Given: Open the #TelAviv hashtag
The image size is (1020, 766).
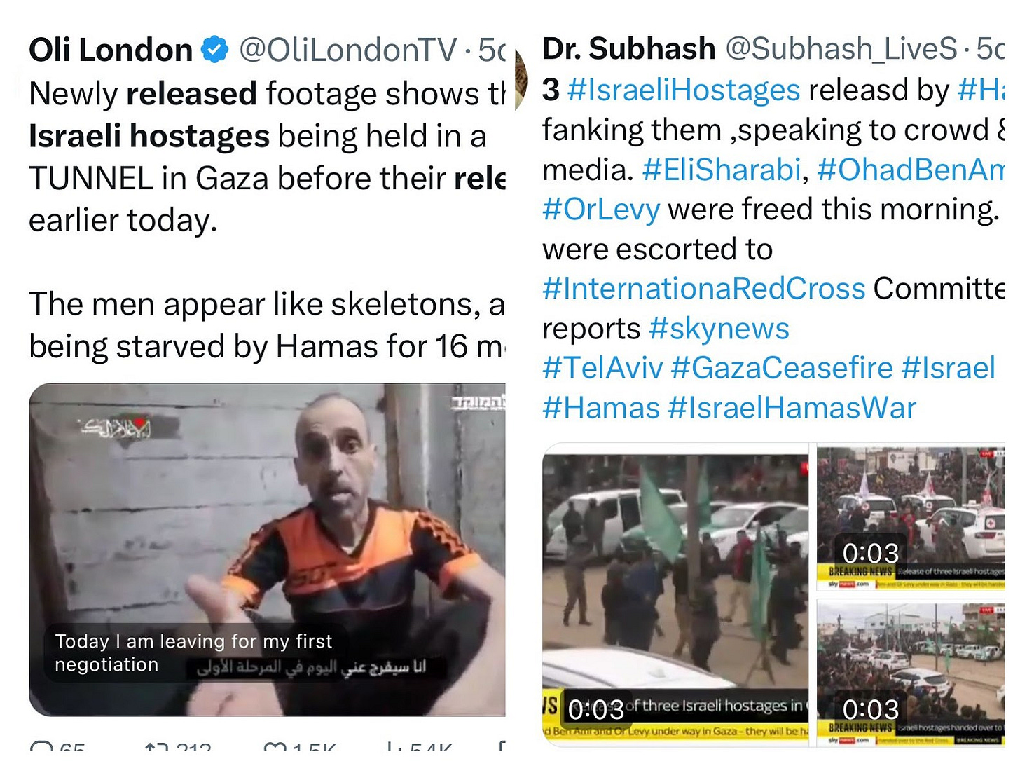Looking at the screenshot, I should [x=602, y=368].
